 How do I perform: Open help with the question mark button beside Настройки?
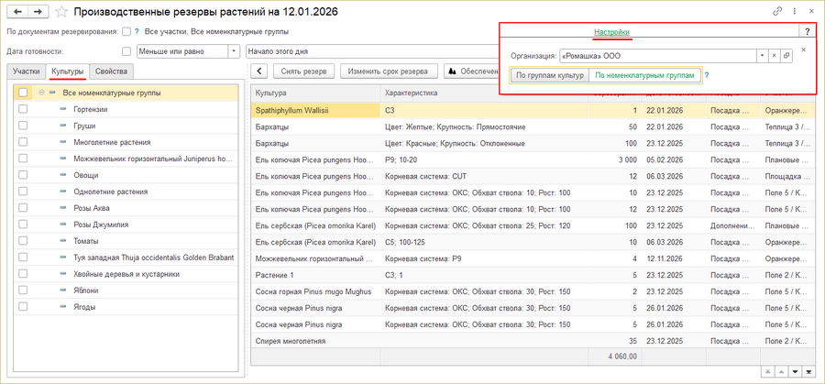click(x=807, y=31)
